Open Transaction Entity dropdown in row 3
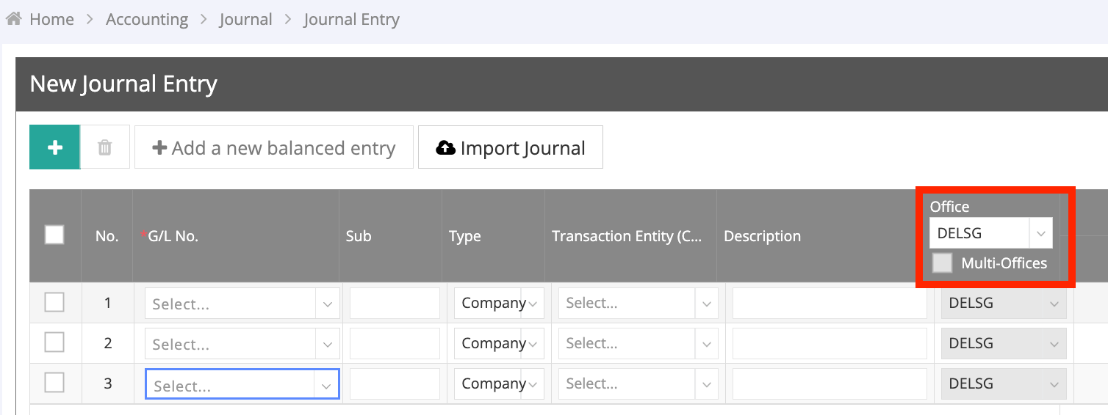Image resolution: width=1108 pixels, height=415 pixels. point(638,383)
